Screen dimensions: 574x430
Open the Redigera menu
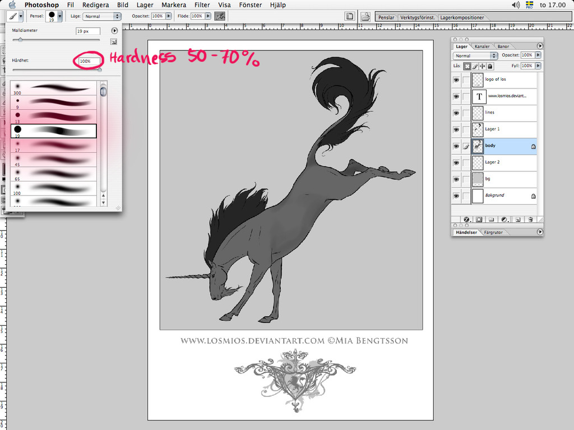tap(95, 4)
